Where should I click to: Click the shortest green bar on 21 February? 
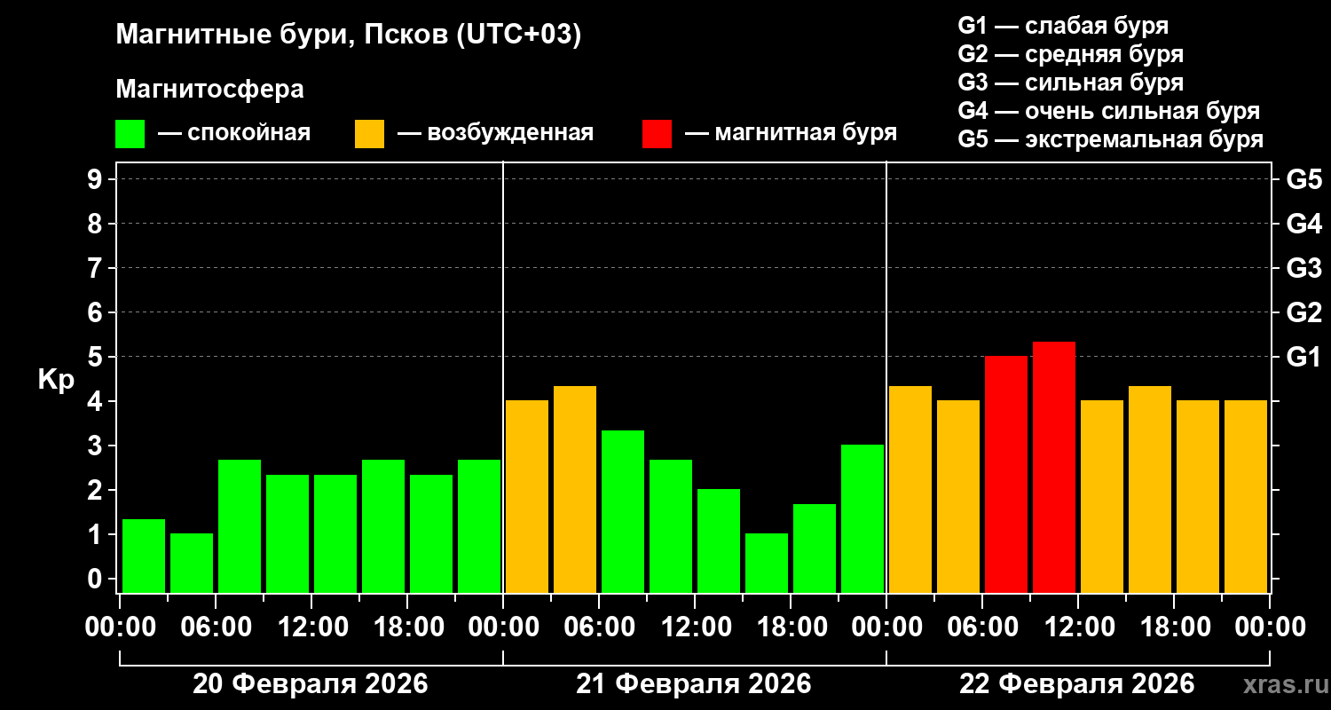767,563
